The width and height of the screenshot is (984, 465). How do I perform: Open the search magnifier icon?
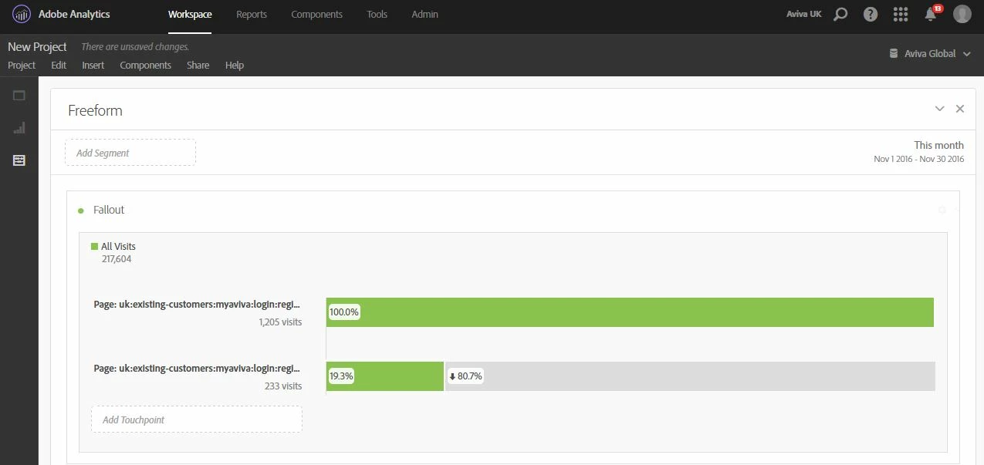(x=841, y=14)
